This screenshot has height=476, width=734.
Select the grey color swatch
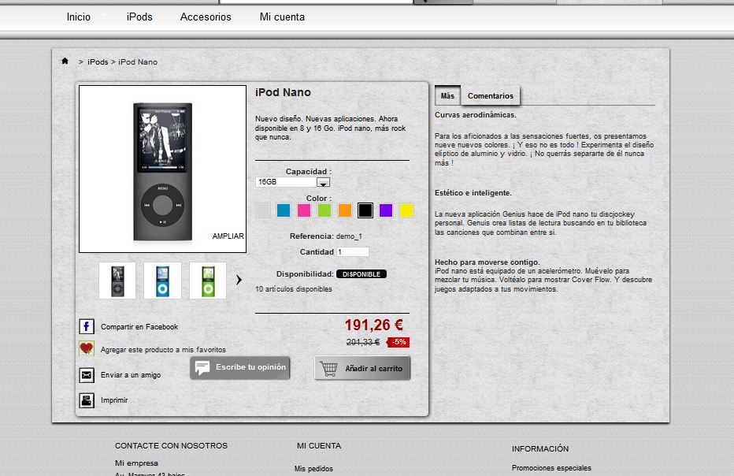point(263,210)
